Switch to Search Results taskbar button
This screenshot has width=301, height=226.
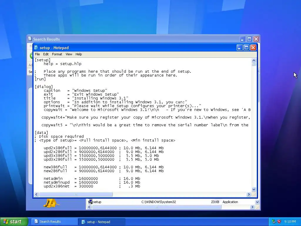[54, 222]
